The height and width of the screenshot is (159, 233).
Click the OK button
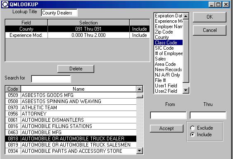click(209, 17)
